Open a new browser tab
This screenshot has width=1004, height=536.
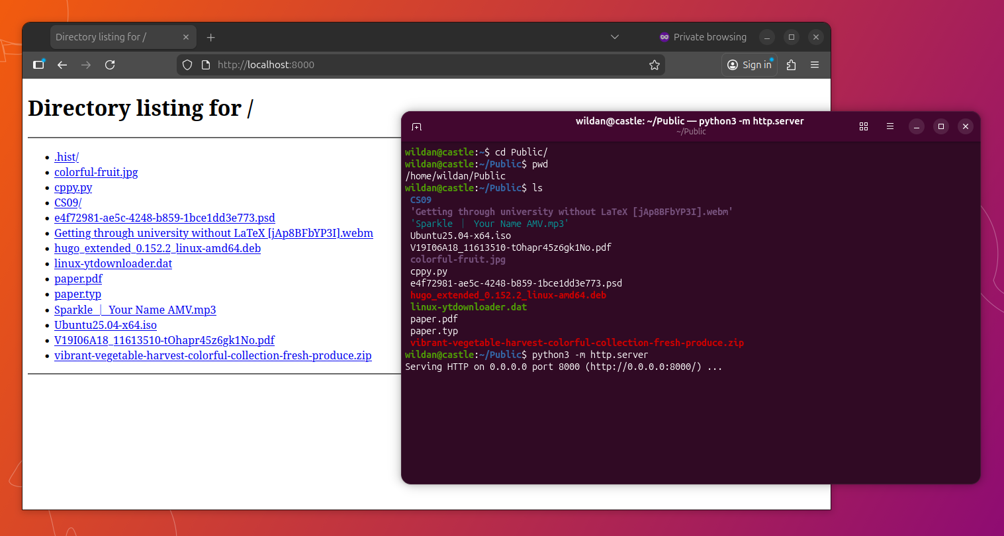[x=210, y=37]
